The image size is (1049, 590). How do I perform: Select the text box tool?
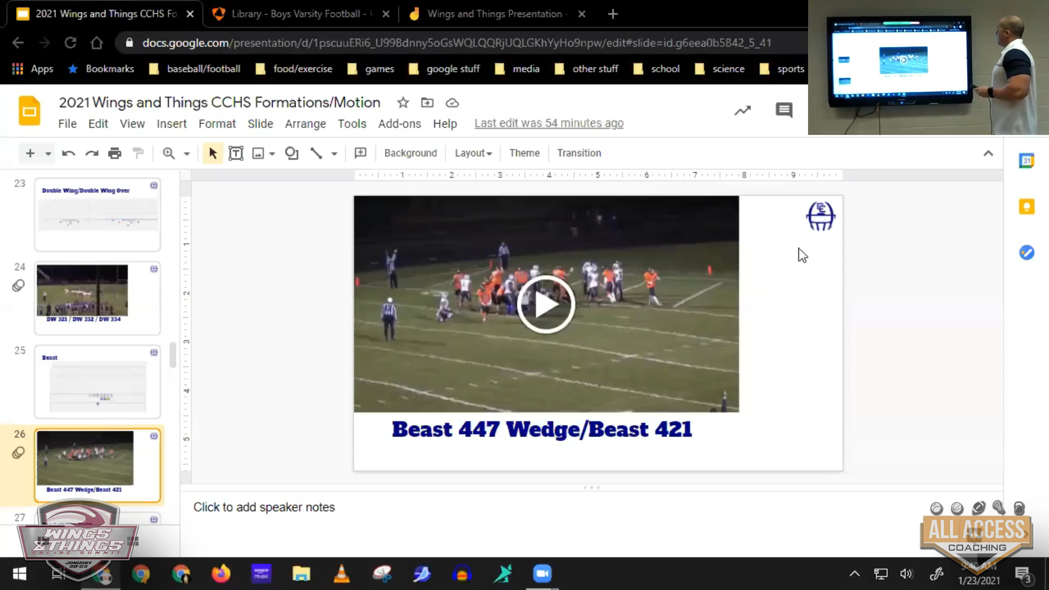click(235, 154)
